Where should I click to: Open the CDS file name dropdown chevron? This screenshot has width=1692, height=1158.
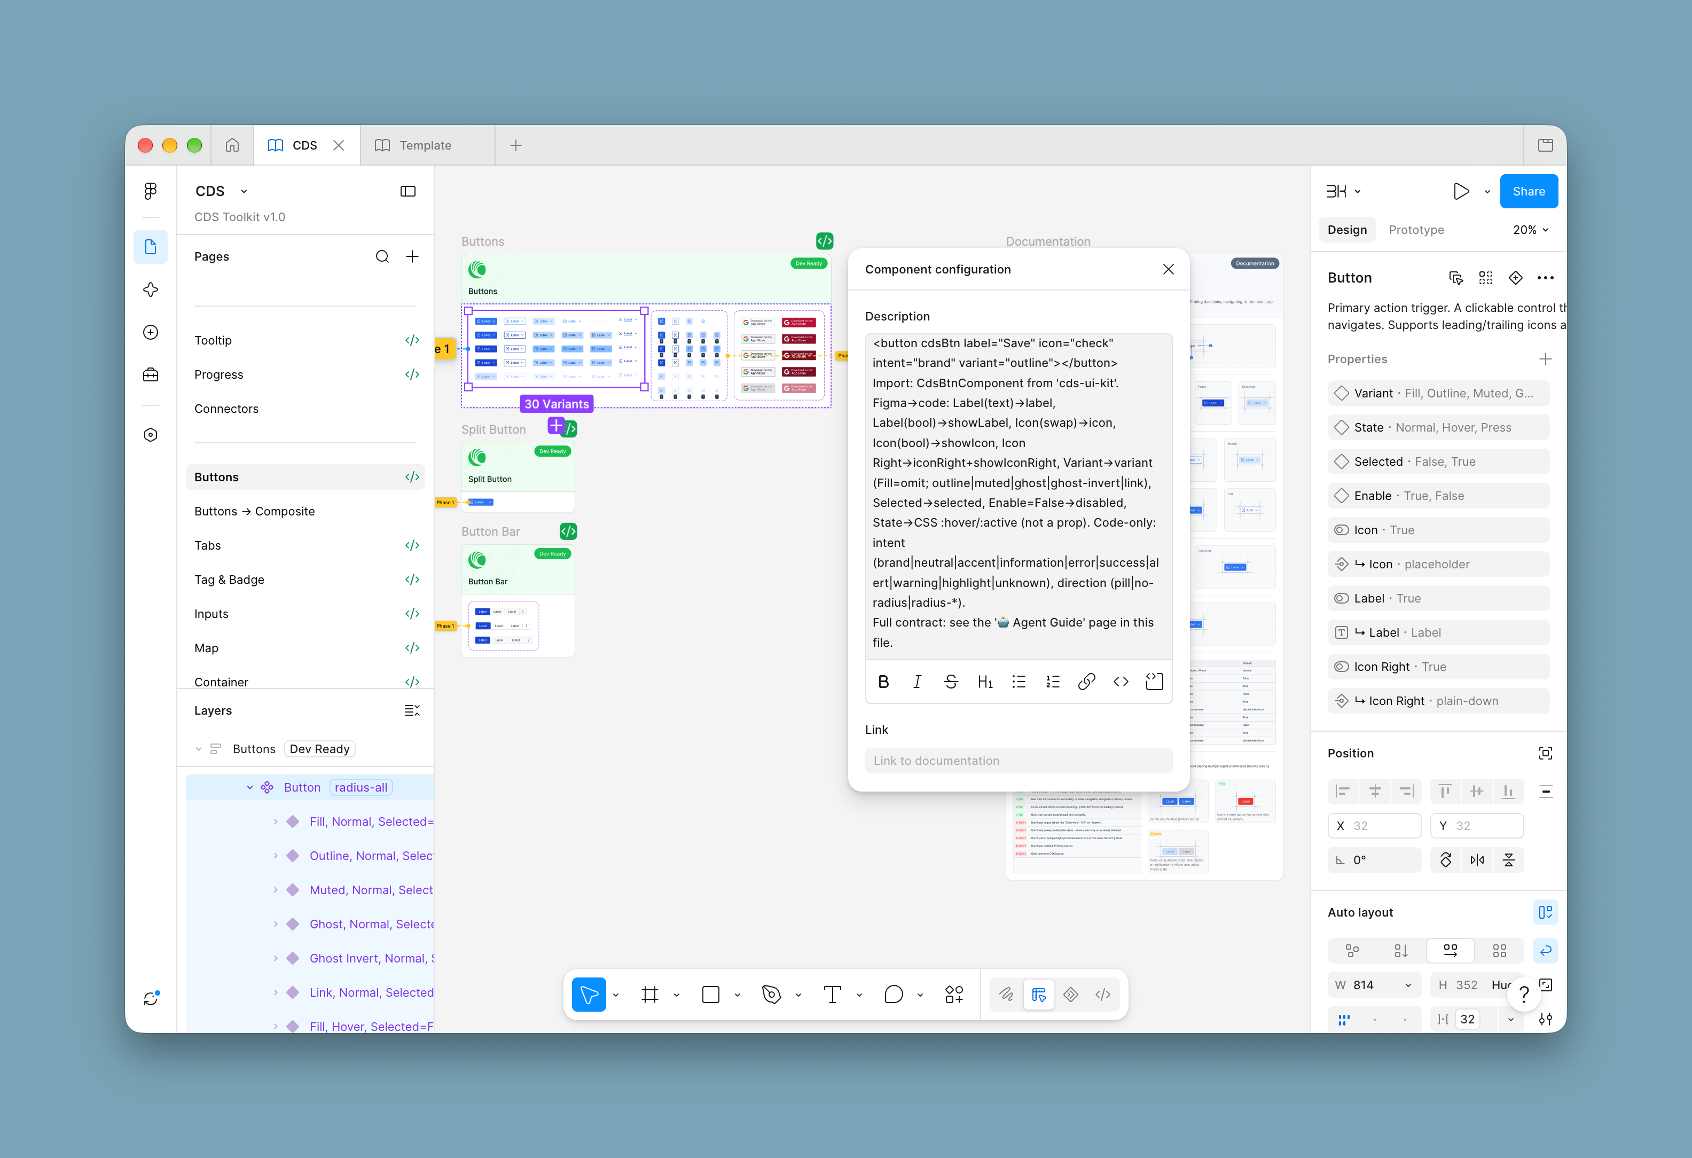(244, 192)
